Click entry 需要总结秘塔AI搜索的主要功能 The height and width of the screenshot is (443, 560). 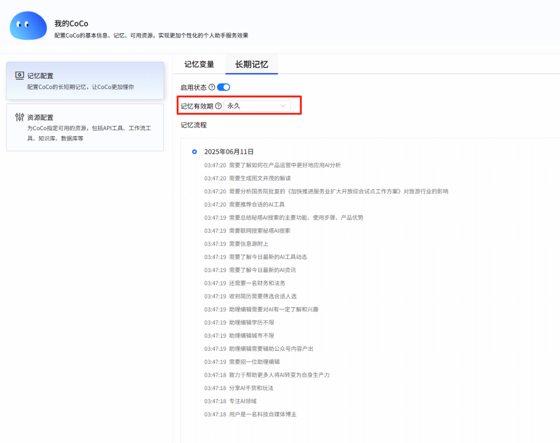pos(296,218)
